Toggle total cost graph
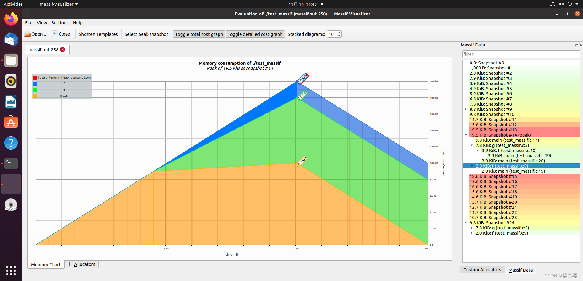 point(199,34)
